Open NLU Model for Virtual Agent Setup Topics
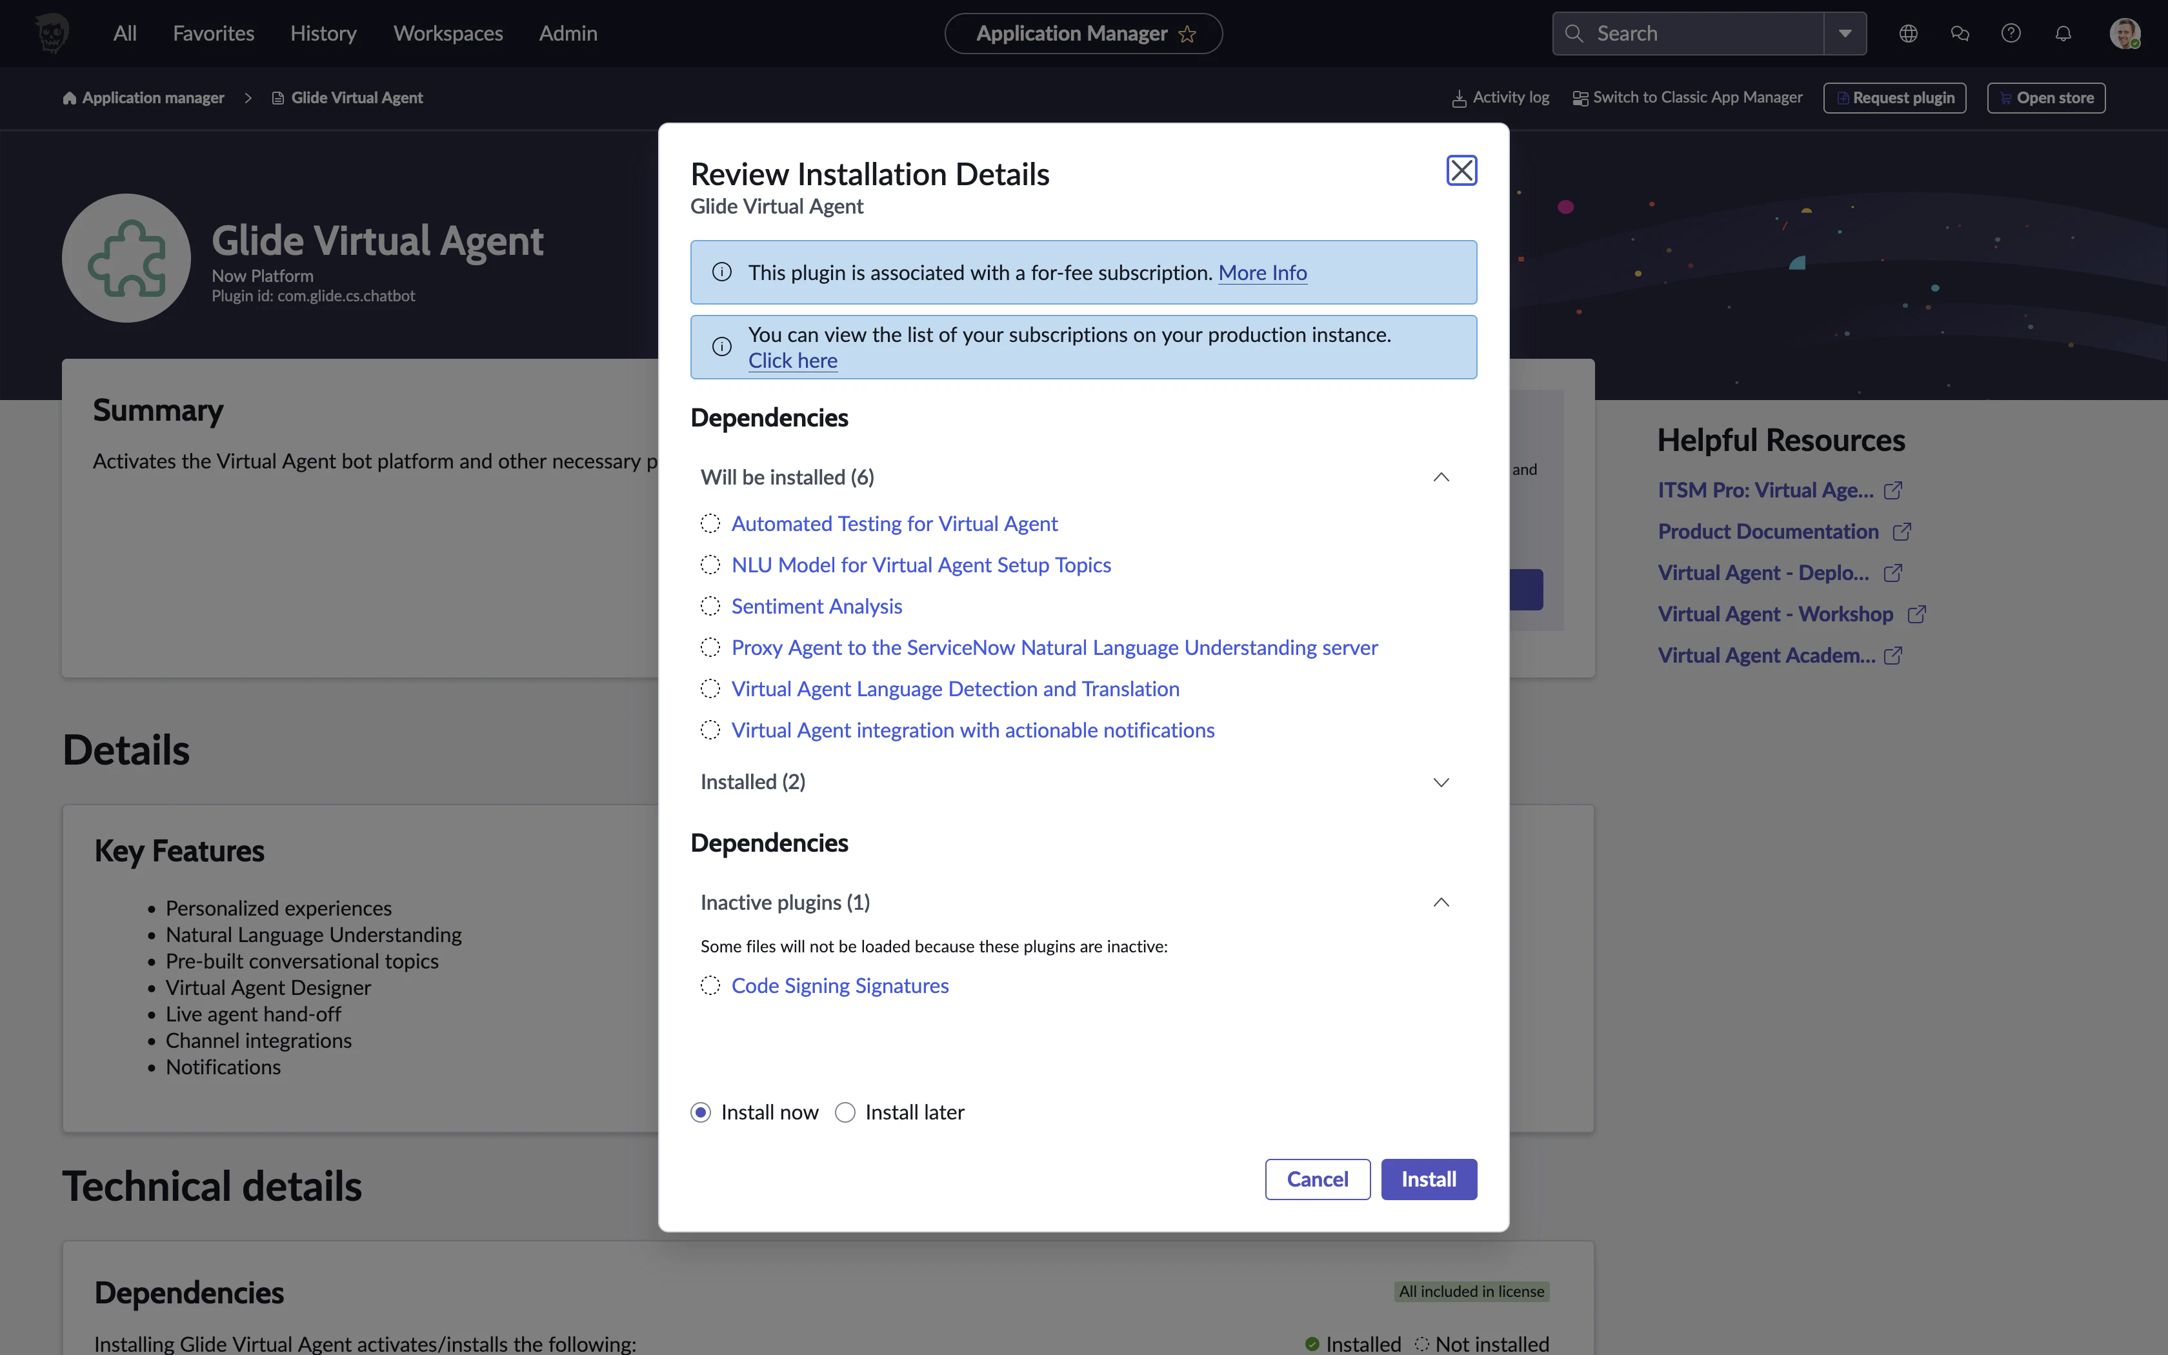Screen dimensions: 2168x1355 pos(921,565)
